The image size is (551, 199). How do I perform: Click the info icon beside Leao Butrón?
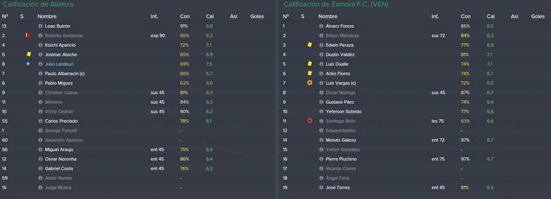click(x=40, y=26)
